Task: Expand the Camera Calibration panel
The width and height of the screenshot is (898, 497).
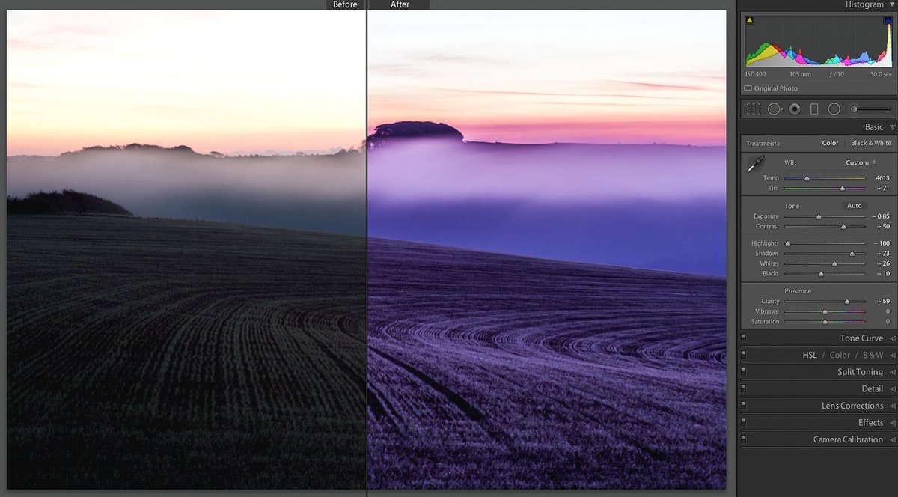Action: [891, 439]
